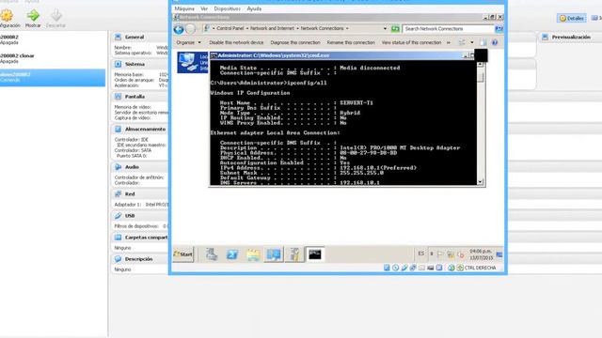Open Pantalla section icon

pos(118,97)
